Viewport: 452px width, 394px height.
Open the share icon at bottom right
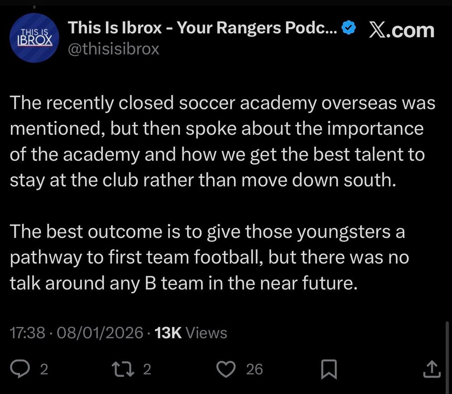[x=432, y=369]
